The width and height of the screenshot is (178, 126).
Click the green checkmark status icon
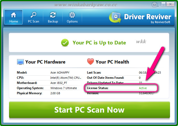[65, 43]
